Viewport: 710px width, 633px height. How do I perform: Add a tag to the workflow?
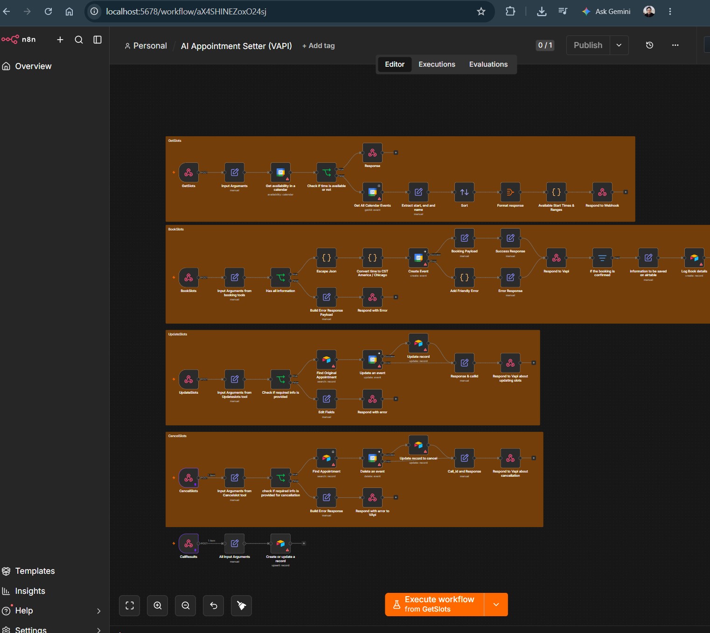point(319,46)
